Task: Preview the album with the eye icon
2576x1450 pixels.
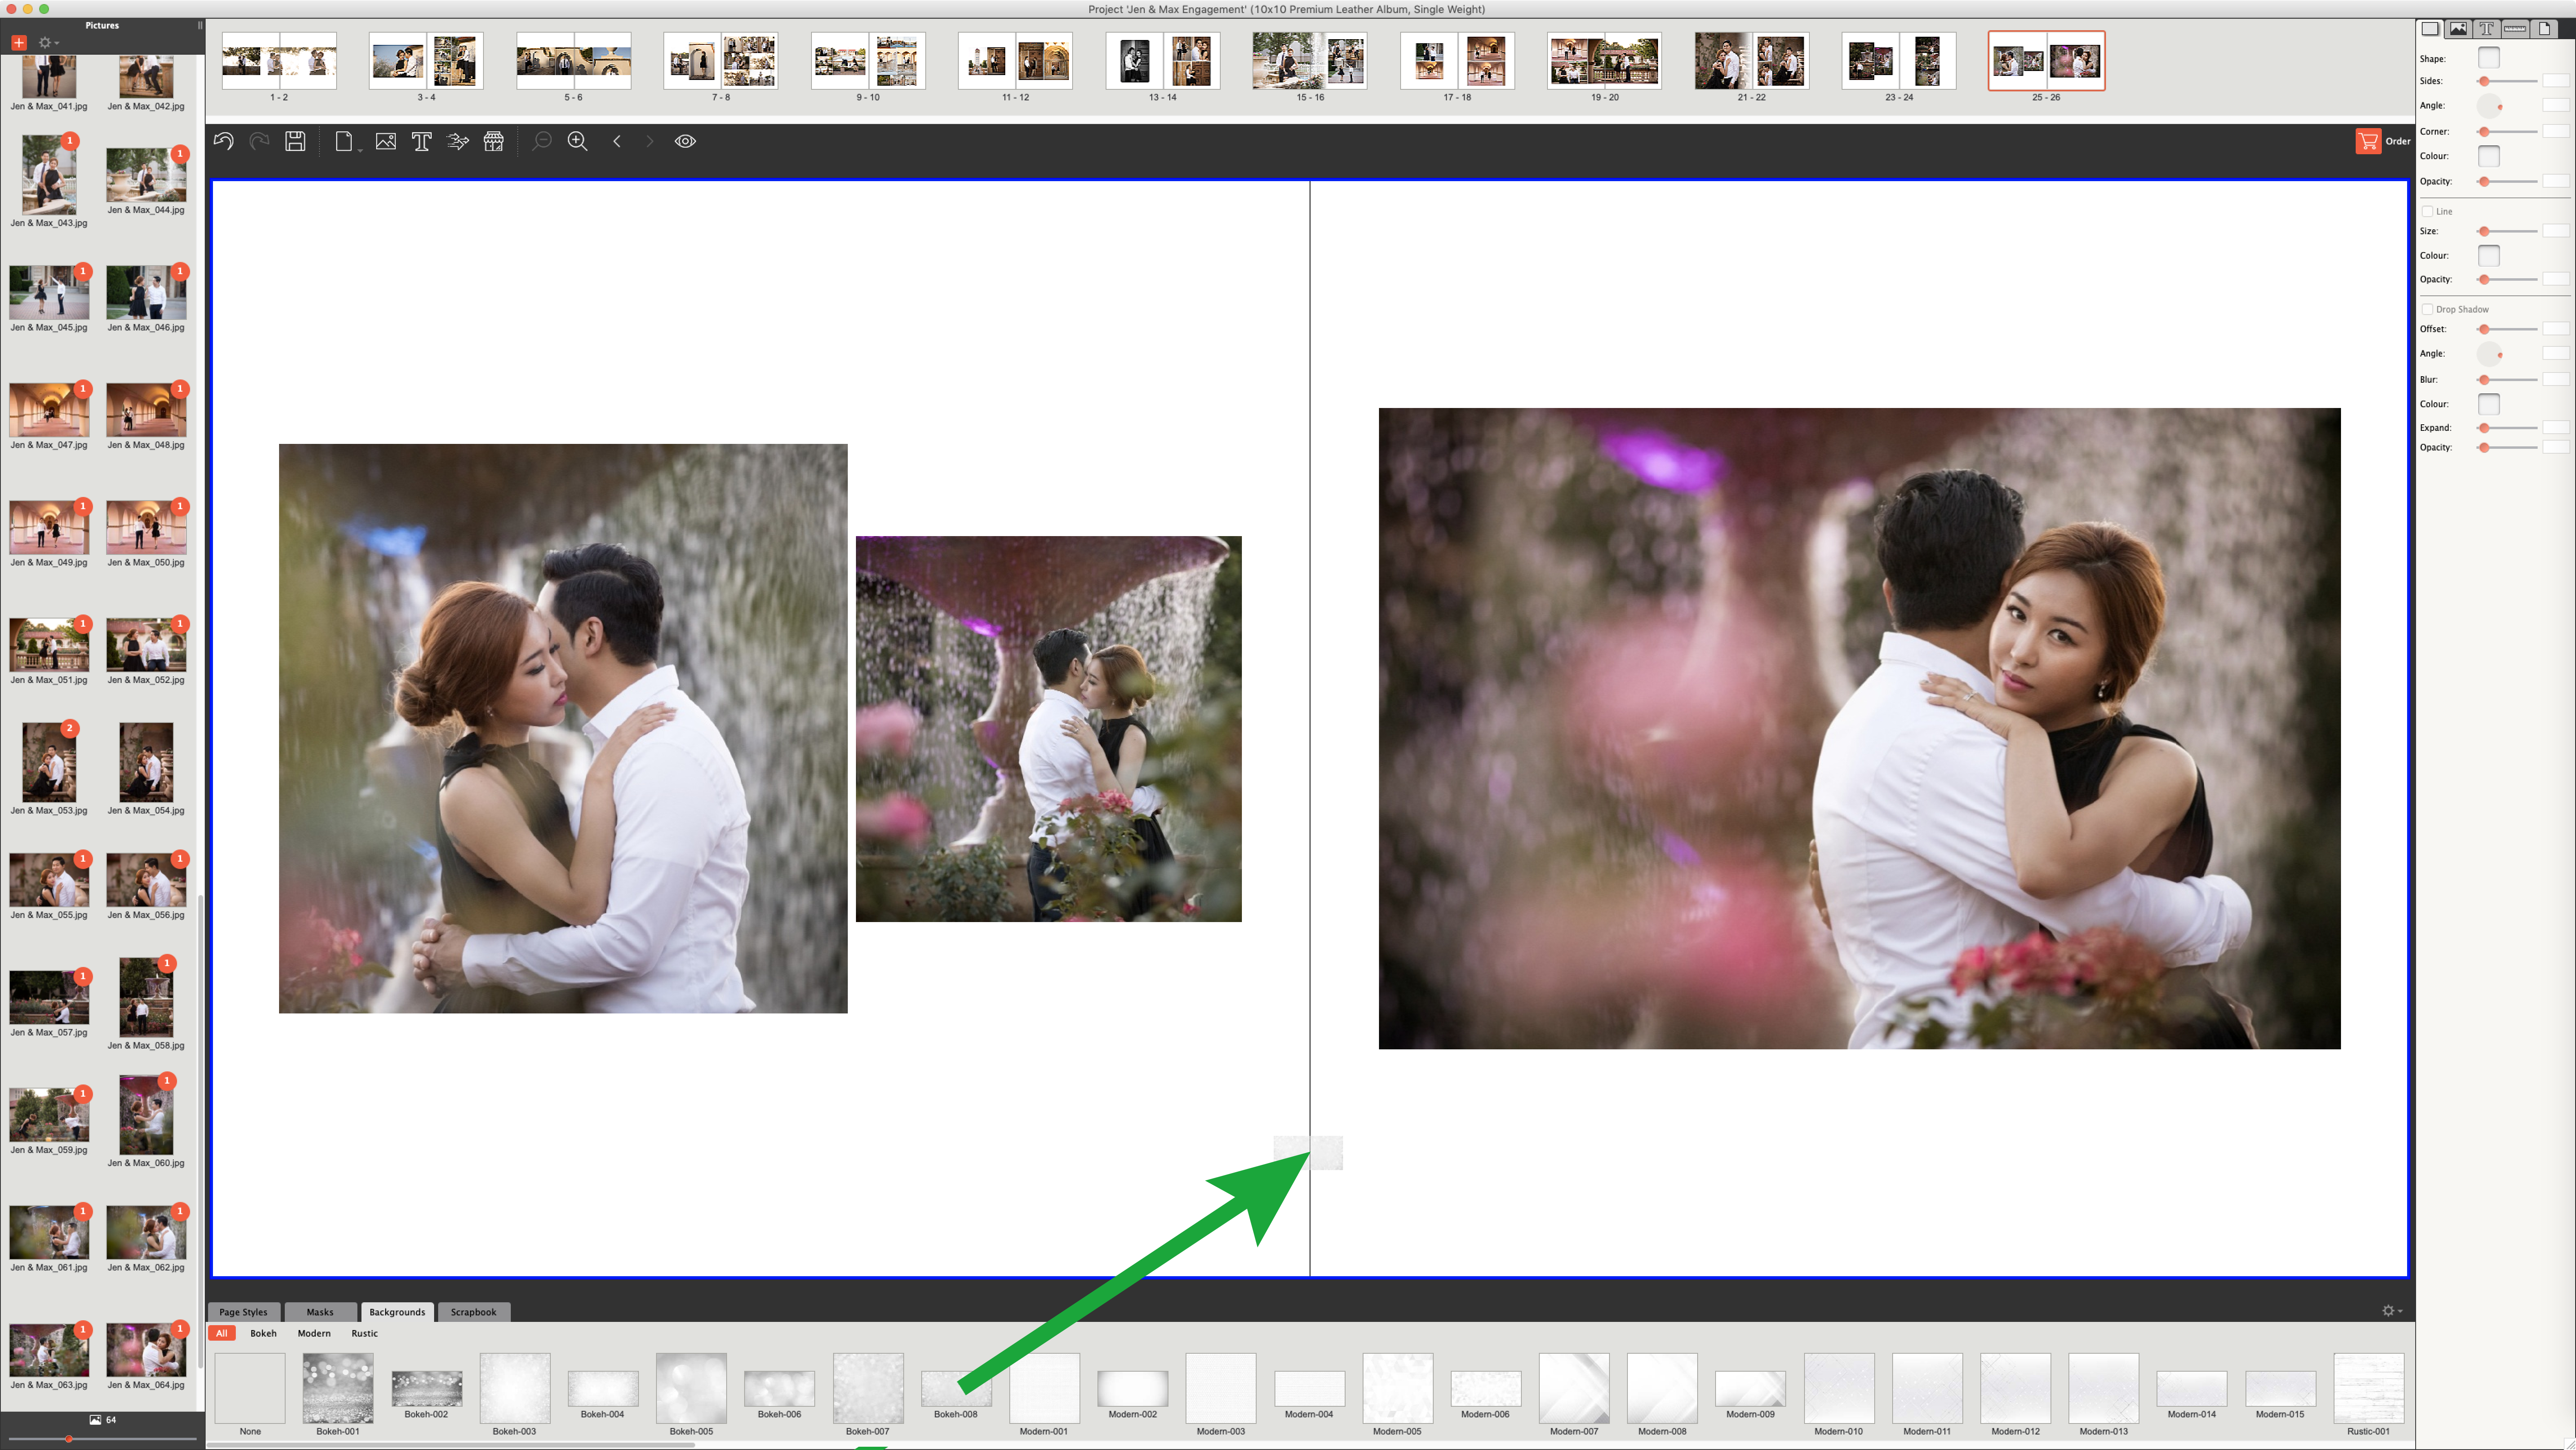Action: tap(685, 141)
